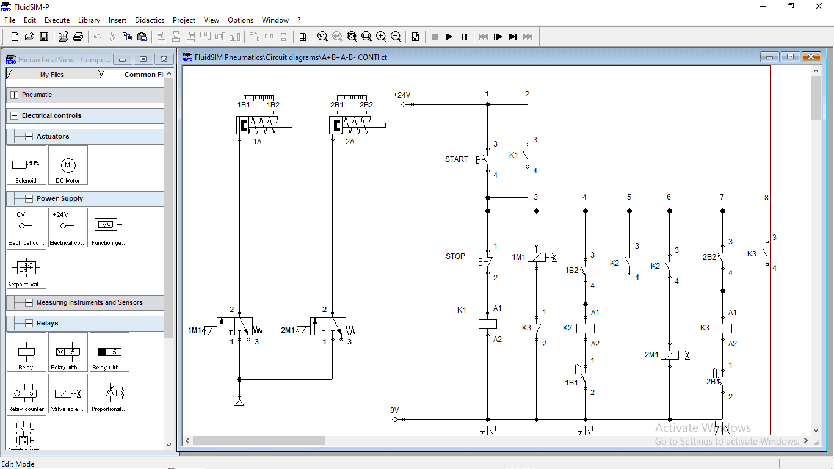Click the Copy icon in toolbar
The image size is (834, 469).
point(127,37)
